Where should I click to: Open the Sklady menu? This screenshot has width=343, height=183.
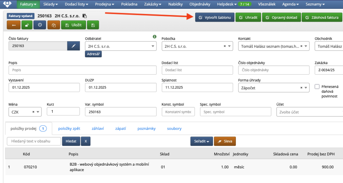(51, 4)
